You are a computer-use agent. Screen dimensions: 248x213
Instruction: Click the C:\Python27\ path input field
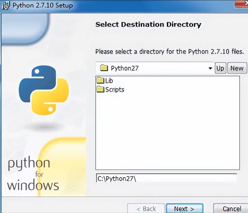(167, 178)
